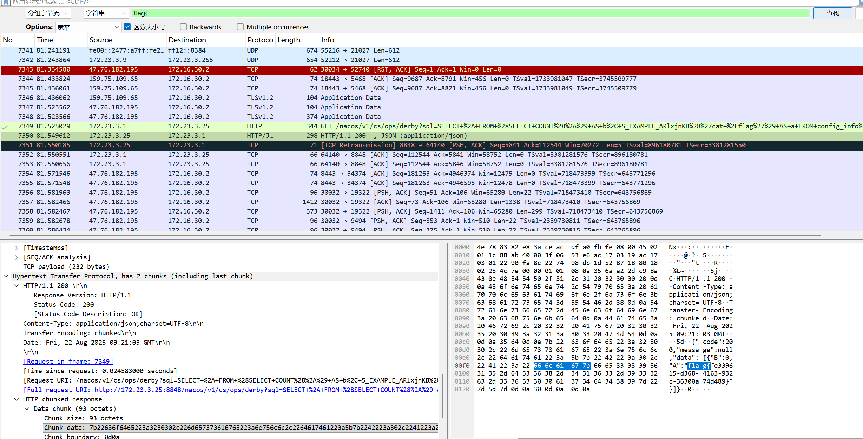The image size is (863, 439).
Task: Toggle the 区分大小写 case sensitive checkbox
Action: pyautogui.click(x=127, y=27)
